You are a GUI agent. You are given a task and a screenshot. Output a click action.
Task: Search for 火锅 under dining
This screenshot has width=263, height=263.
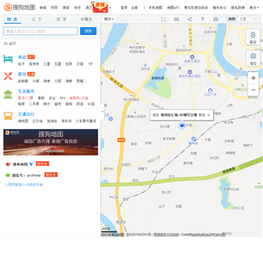click(x=36, y=81)
